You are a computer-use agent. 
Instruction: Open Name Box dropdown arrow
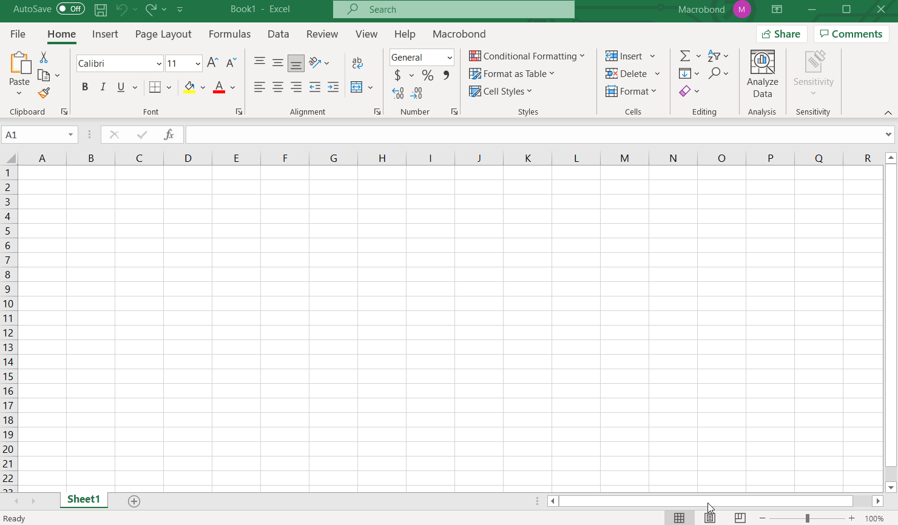(x=71, y=135)
